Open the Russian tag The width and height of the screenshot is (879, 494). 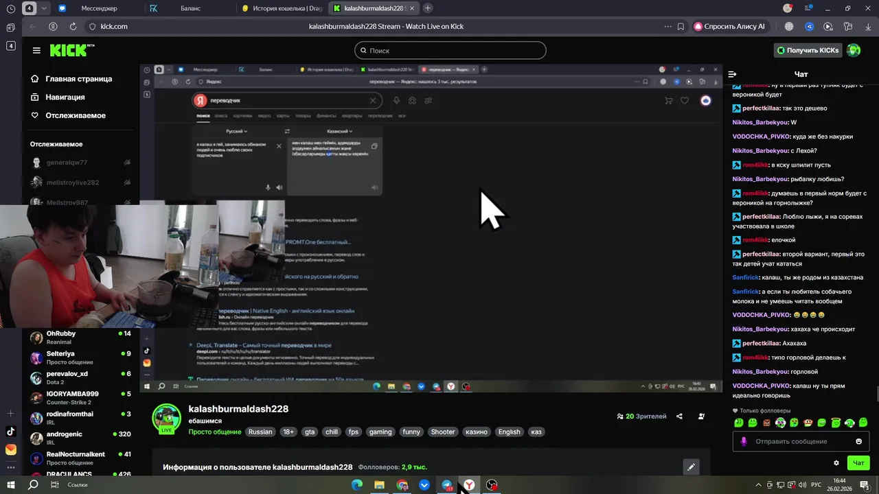pyautogui.click(x=260, y=432)
